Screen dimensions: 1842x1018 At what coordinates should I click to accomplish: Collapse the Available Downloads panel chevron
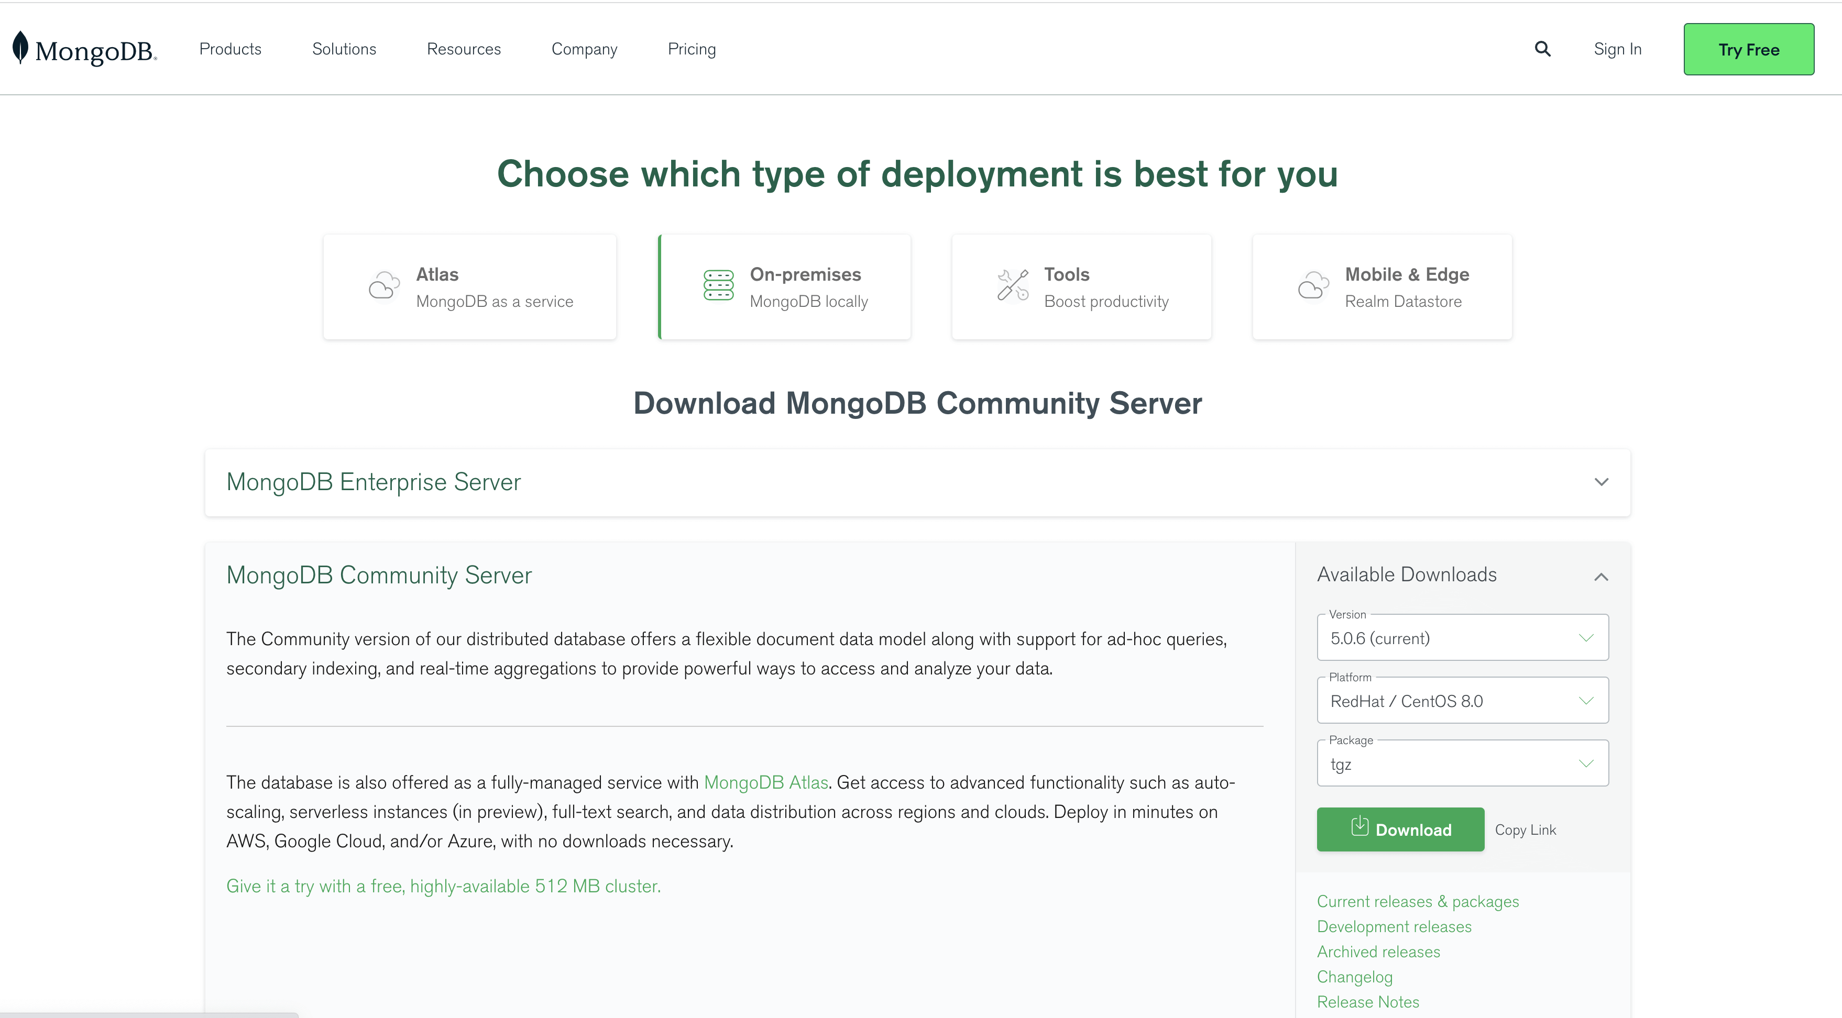(x=1601, y=576)
